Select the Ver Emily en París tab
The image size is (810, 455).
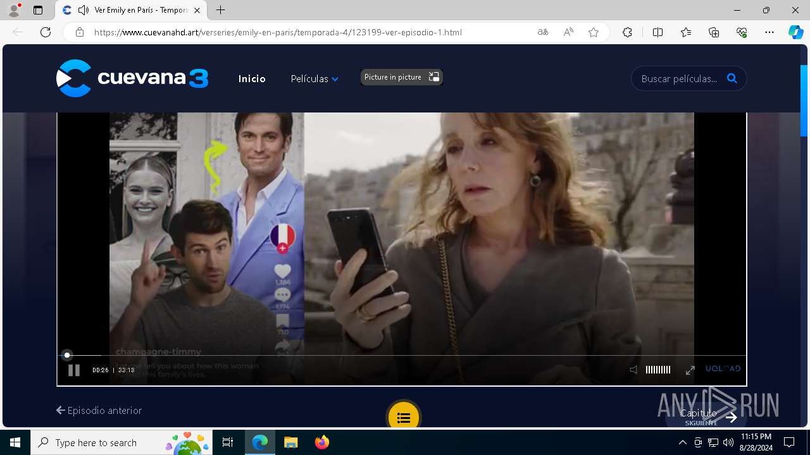tap(131, 10)
